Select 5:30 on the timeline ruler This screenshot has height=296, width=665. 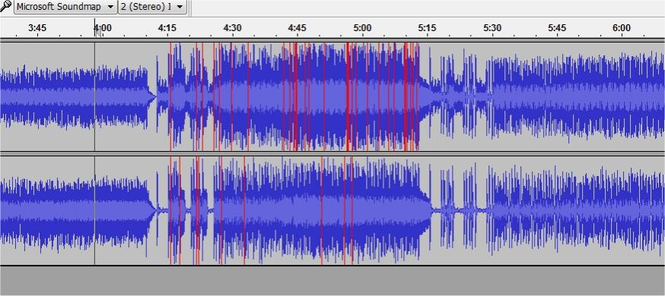492,28
